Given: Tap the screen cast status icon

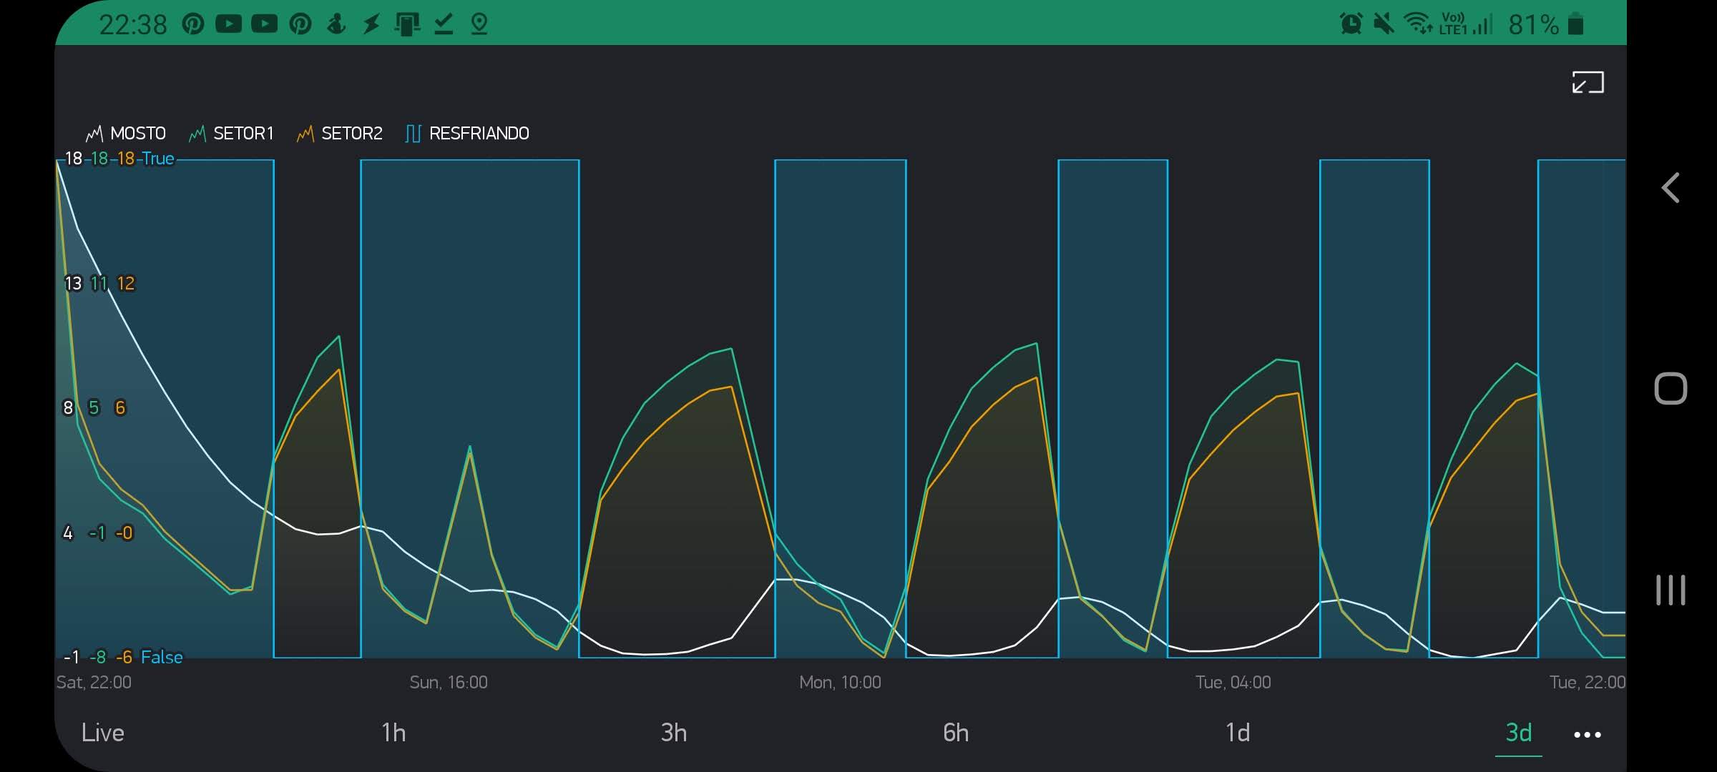Looking at the screenshot, I should (x=407, y=24).
